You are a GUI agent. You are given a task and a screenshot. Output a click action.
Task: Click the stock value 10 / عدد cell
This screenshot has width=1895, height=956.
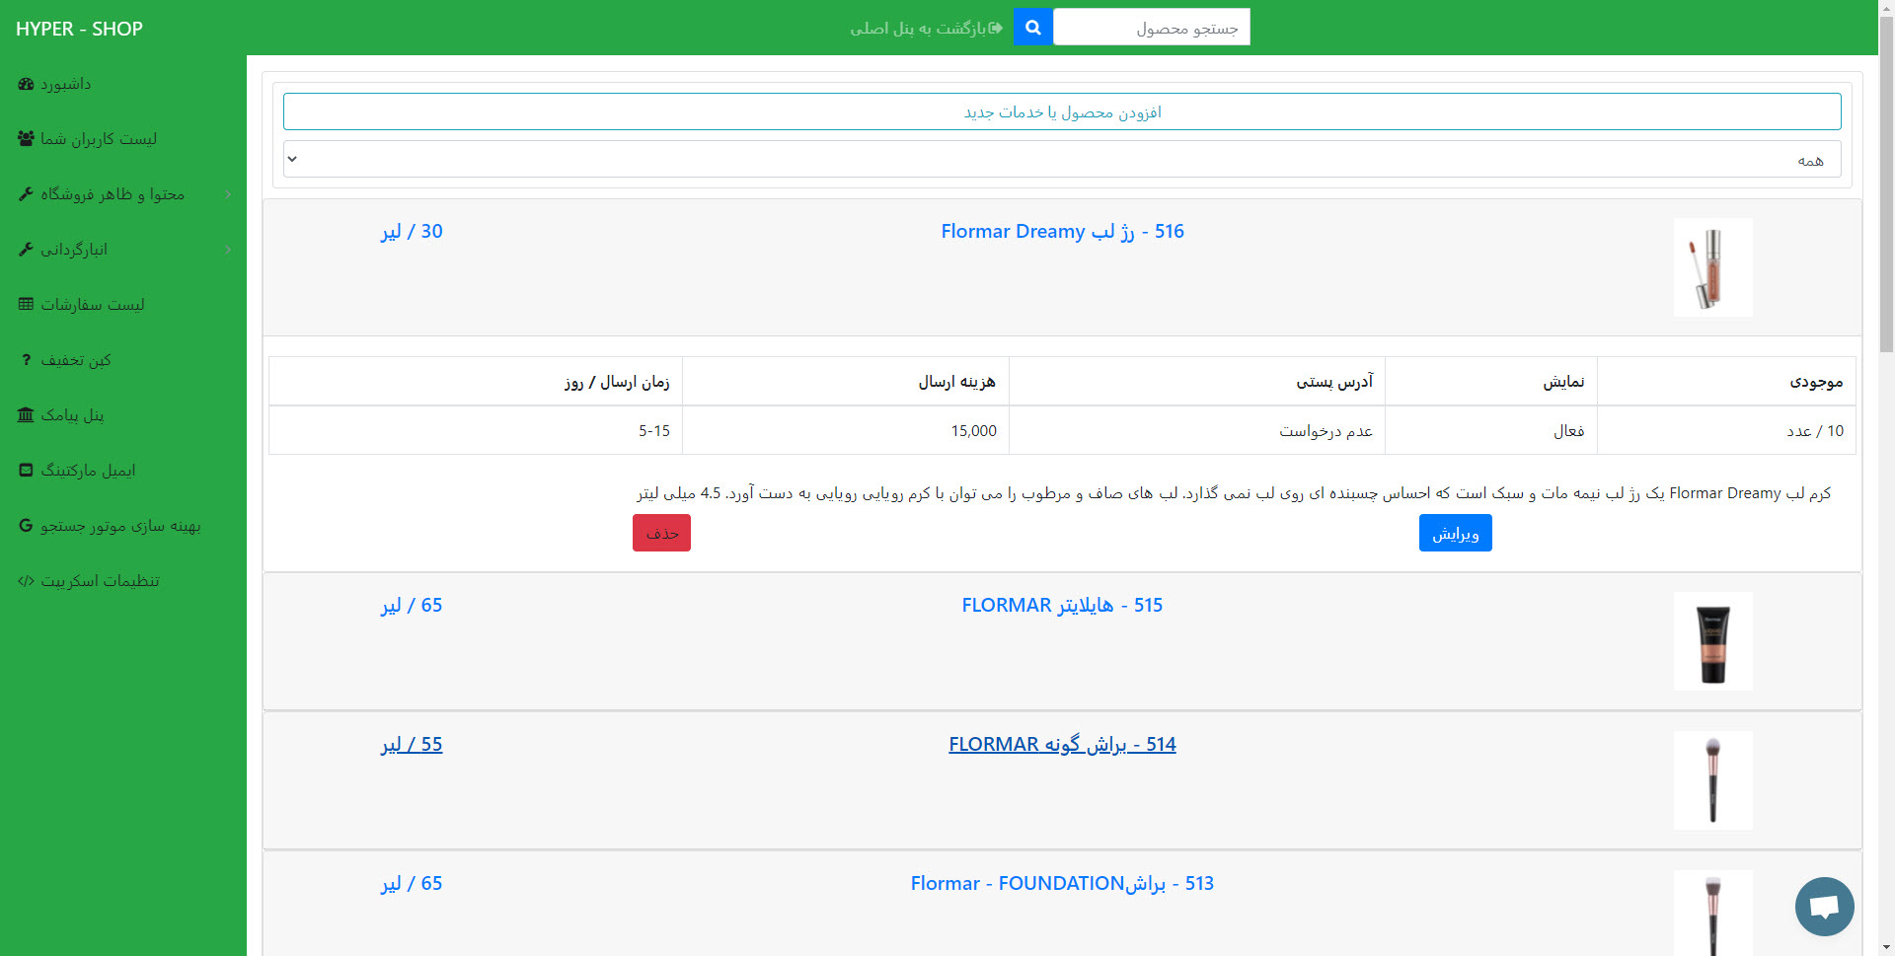1726,430
